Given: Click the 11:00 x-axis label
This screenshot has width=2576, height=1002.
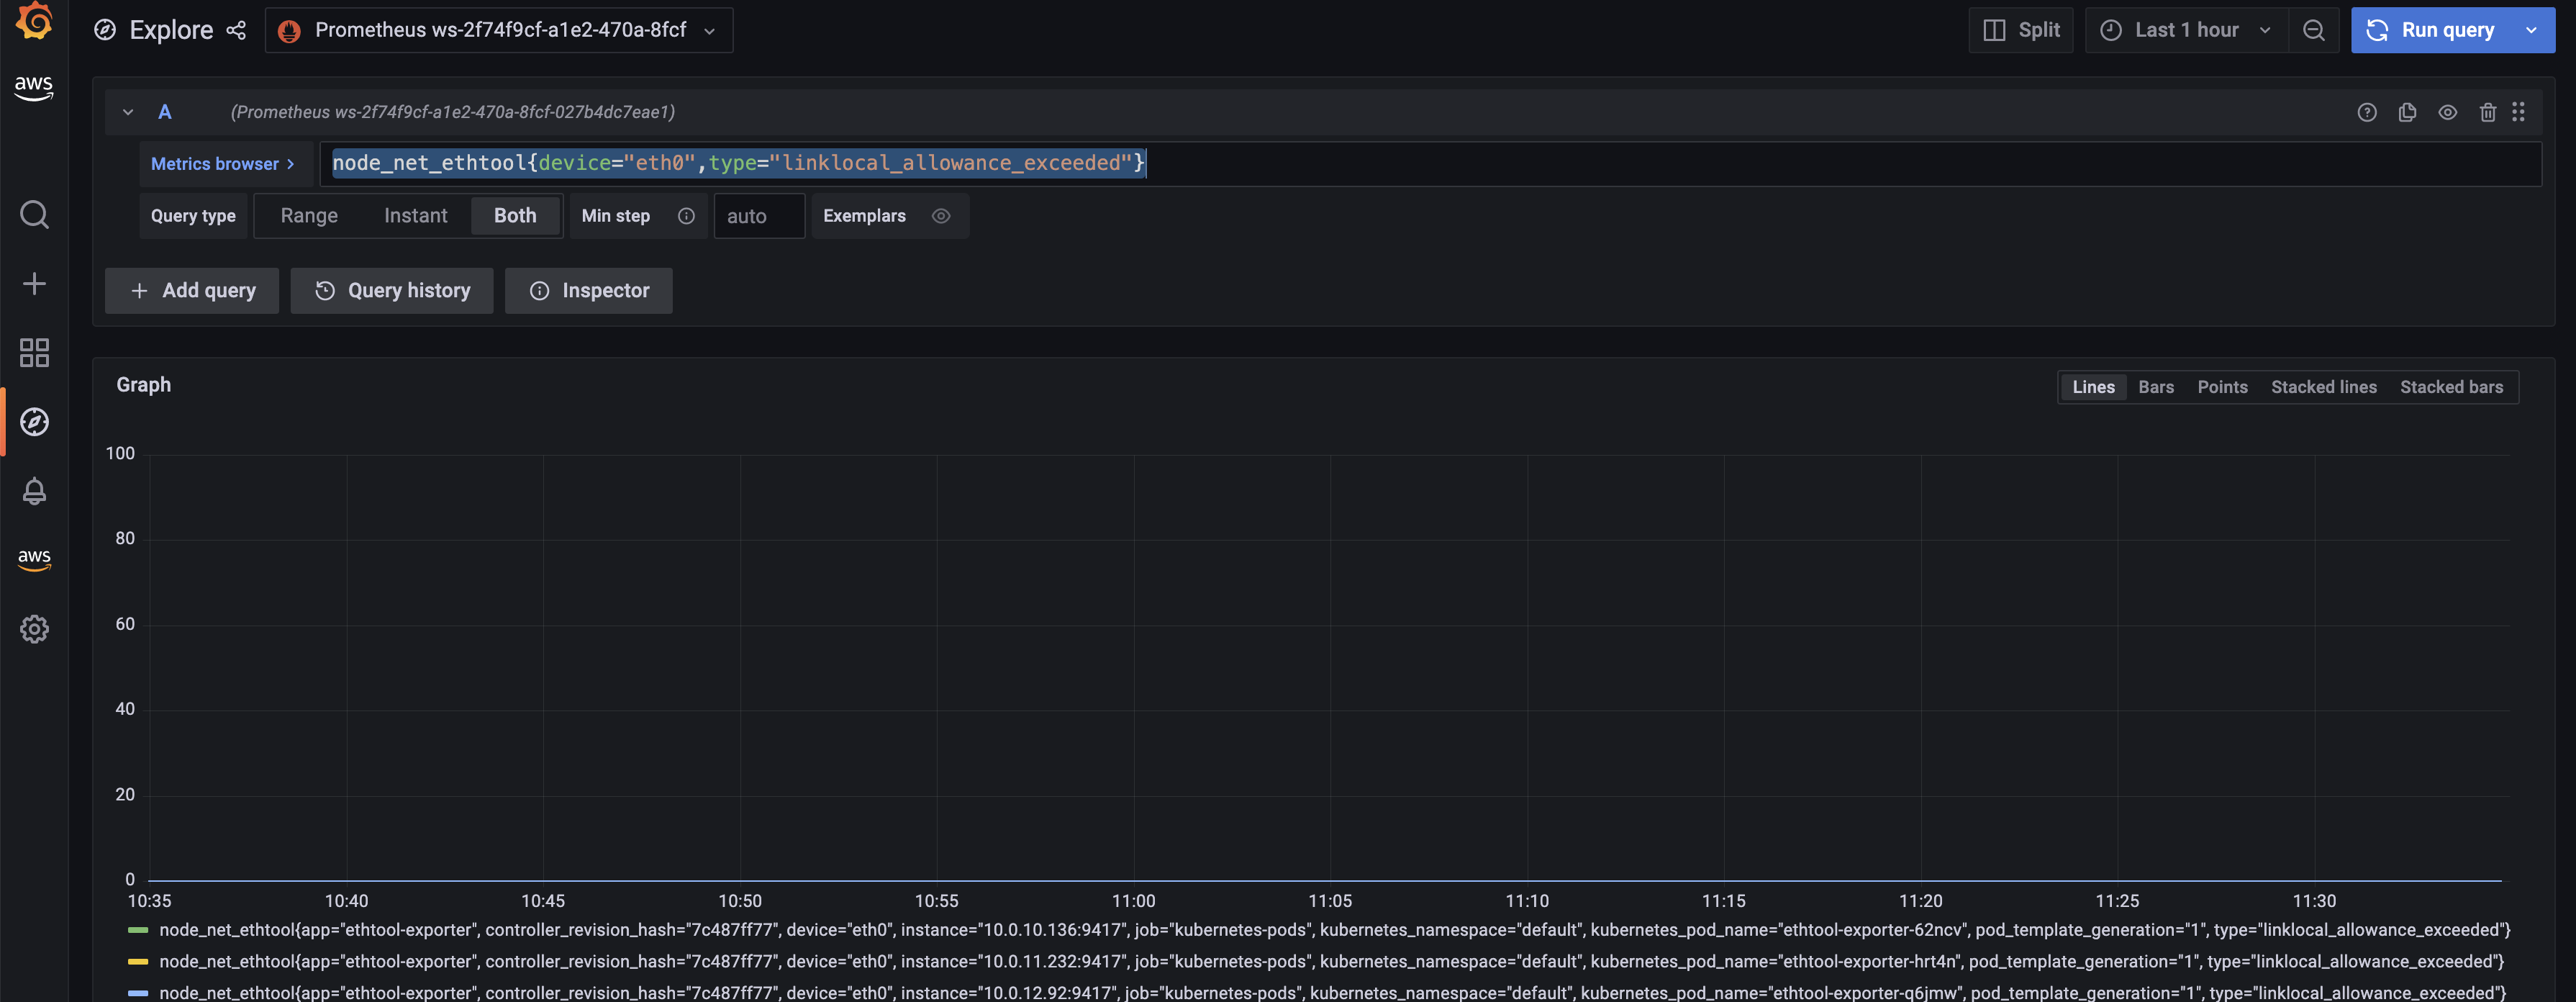Looking at the screenshot, I should coord(1133,901).
